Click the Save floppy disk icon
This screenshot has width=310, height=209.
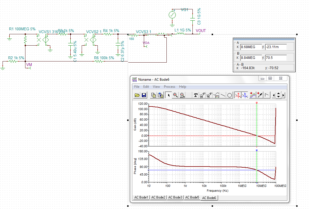(x=144, y=95)
